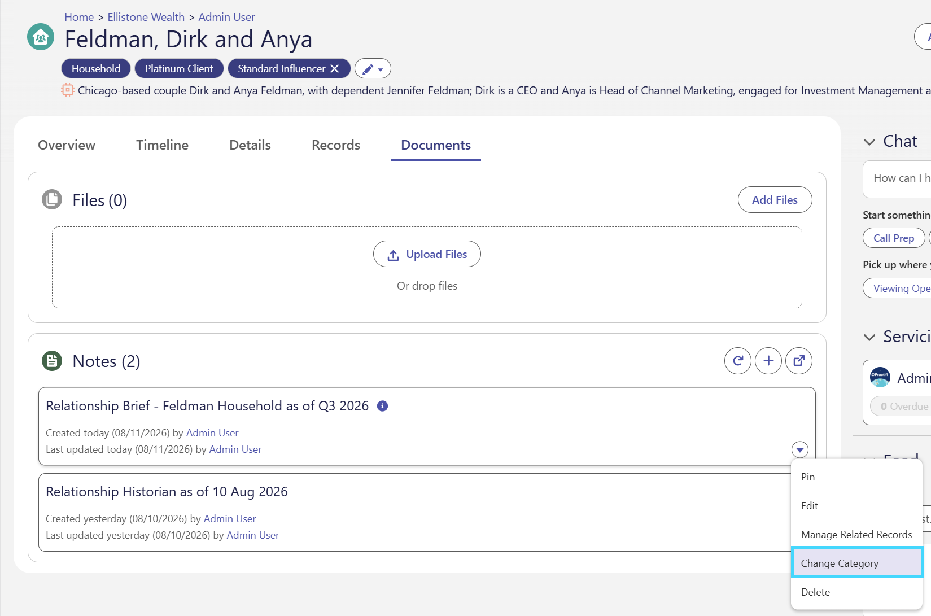Click the Platinum Client tag

click(x=179, y=69)
